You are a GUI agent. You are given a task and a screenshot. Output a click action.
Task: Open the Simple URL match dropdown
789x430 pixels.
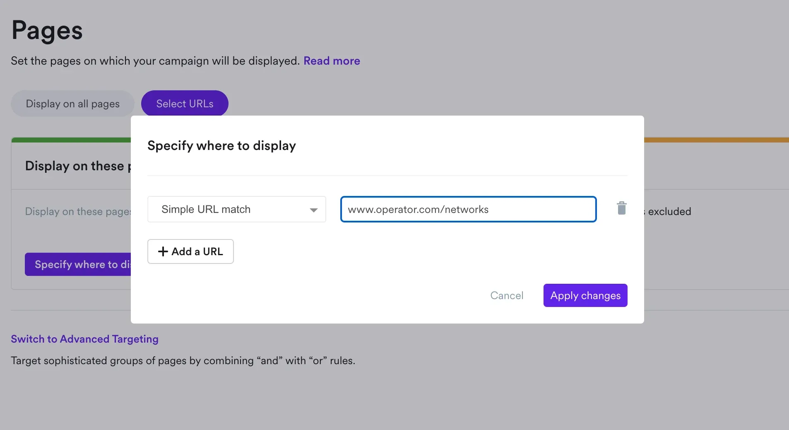point(237,209)
